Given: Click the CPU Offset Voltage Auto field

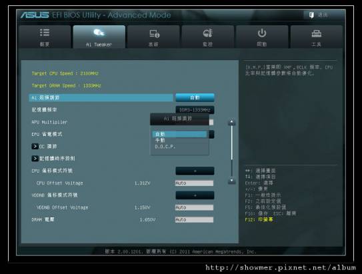Looking at the screenshot, I should [x=194, y=183].
